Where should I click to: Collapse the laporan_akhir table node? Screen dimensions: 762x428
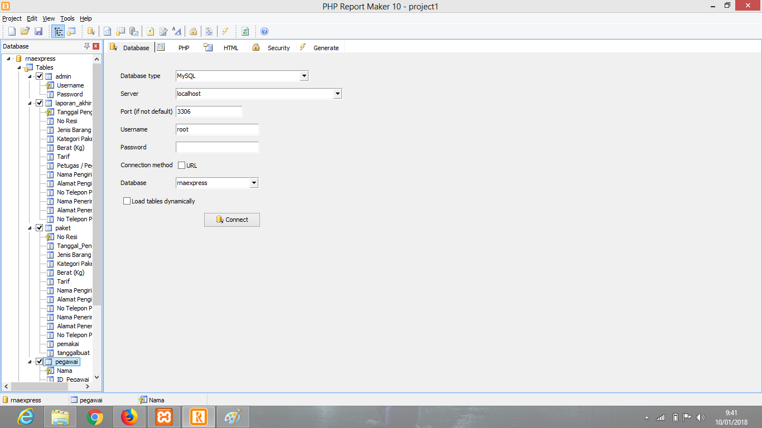click(30, 103)
